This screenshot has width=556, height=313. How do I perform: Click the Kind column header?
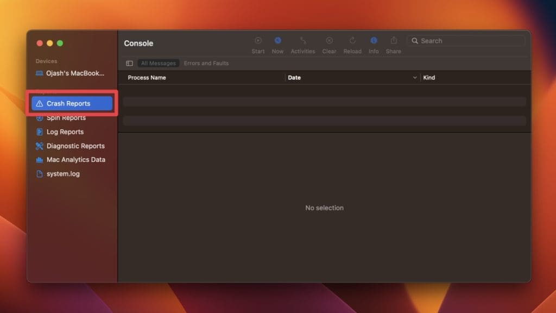click(x=429, y=78)
